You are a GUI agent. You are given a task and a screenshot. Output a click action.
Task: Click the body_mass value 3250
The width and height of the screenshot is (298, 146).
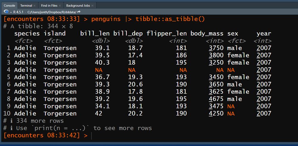click(216, 62)
